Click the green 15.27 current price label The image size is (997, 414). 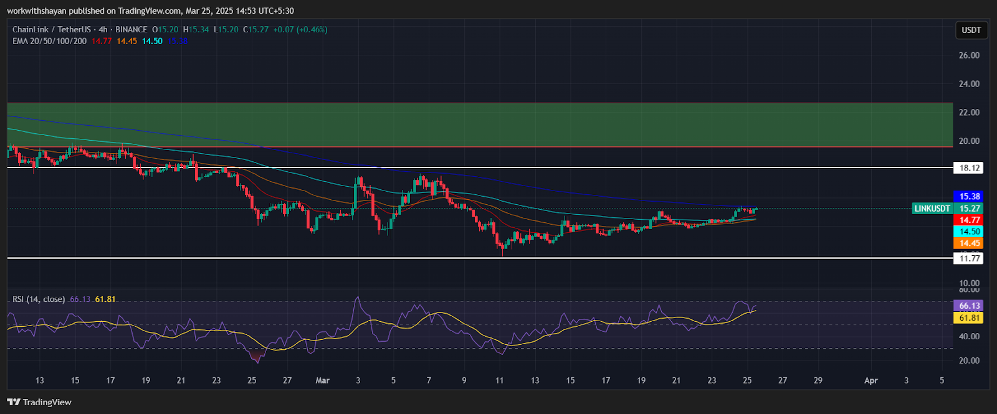pos(969,209)
